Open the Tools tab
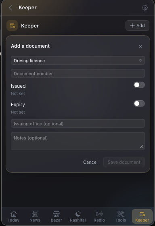Image resolution: width=155 pixels, height=226 pixels. 121,216
